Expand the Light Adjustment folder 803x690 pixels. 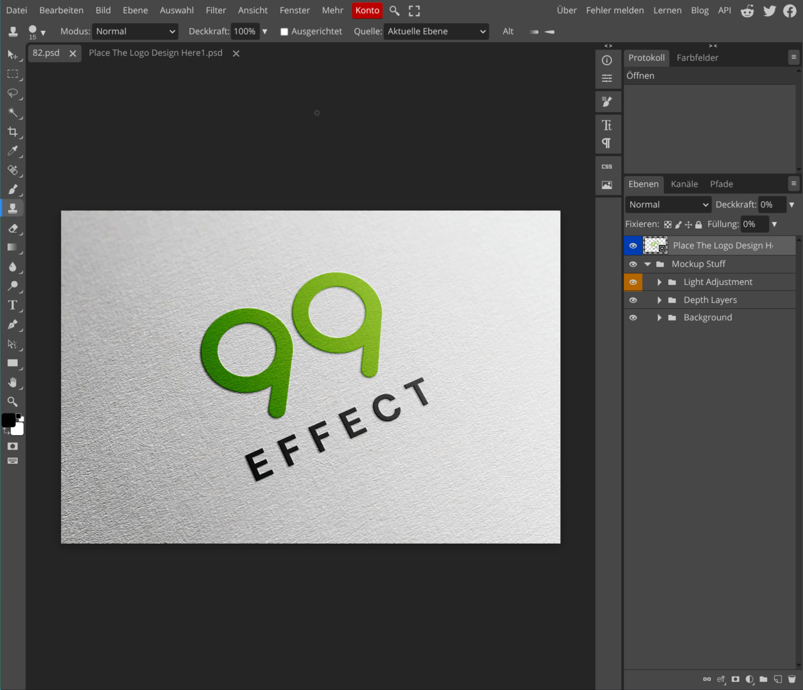click(659, 282)
